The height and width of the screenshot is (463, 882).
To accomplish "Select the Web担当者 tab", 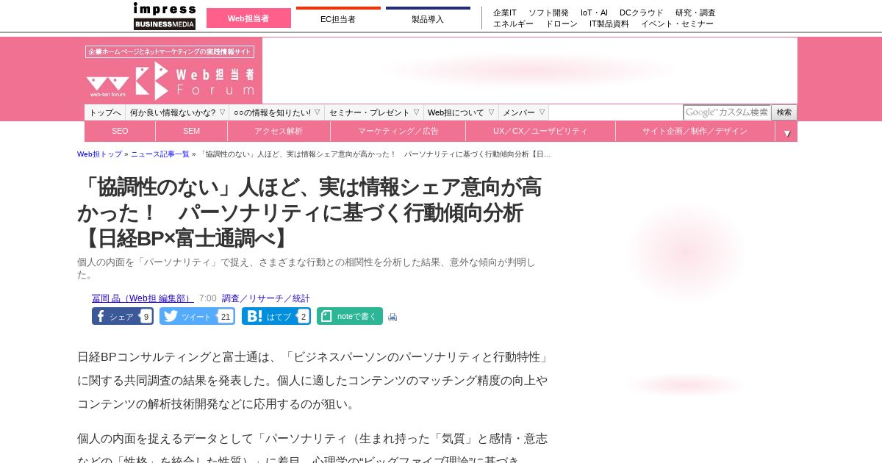I will tap(248, 18).
